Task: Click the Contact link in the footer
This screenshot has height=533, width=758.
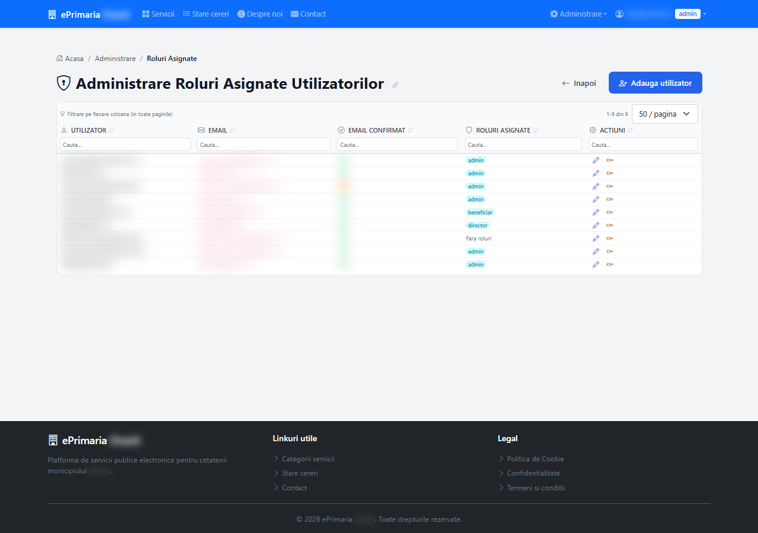Action: click(294, 488)
